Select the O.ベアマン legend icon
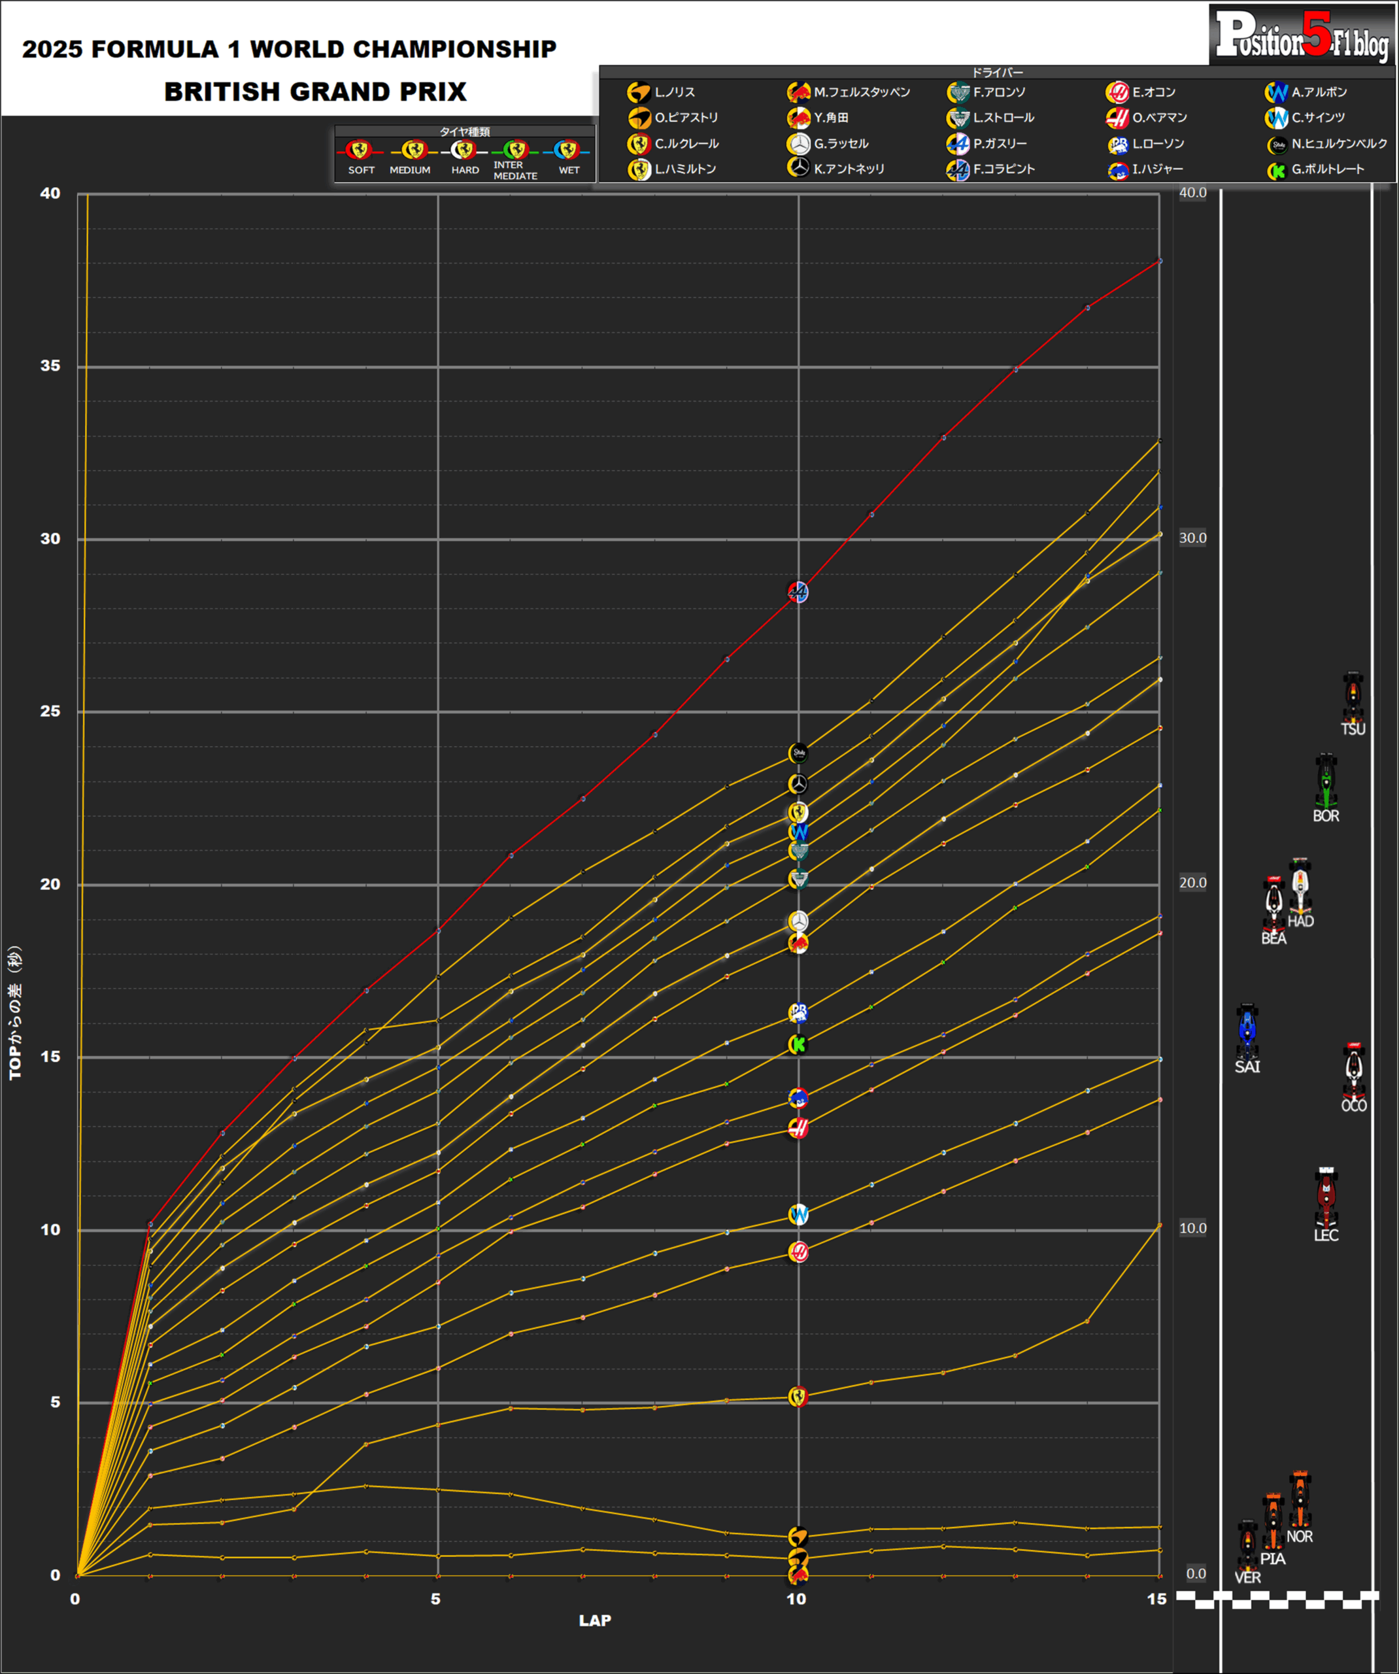This screenshot has width=1399, height=1674. coord(1117,118)
